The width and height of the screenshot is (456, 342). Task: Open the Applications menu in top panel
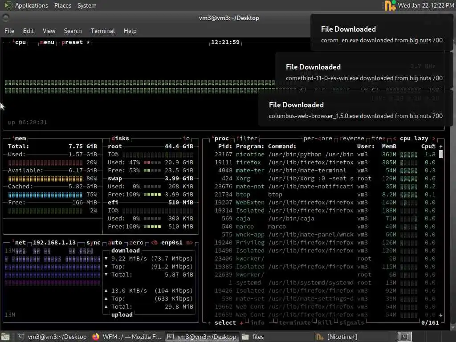32,5
